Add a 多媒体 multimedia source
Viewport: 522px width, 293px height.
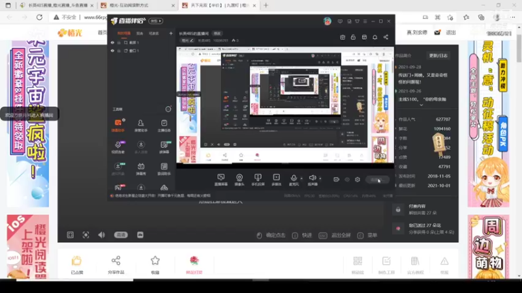[276, 180]
